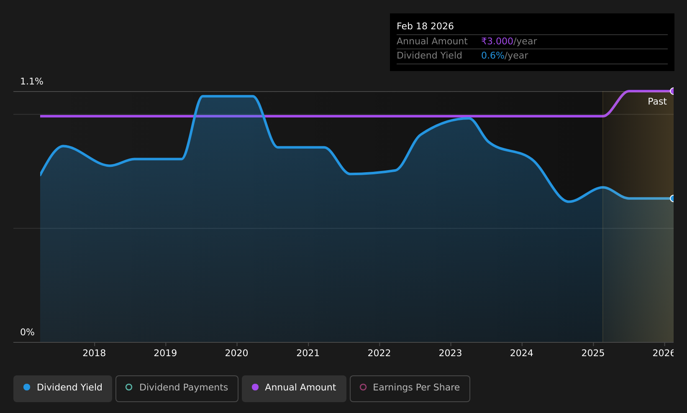This screenshot has height=413, width=687.
Task: Click the purple dot icon beside Annual Amount
Action: [x=255, y=387]
